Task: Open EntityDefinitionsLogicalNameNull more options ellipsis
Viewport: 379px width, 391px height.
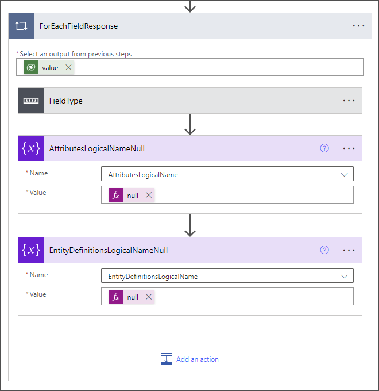Action: 349,250
